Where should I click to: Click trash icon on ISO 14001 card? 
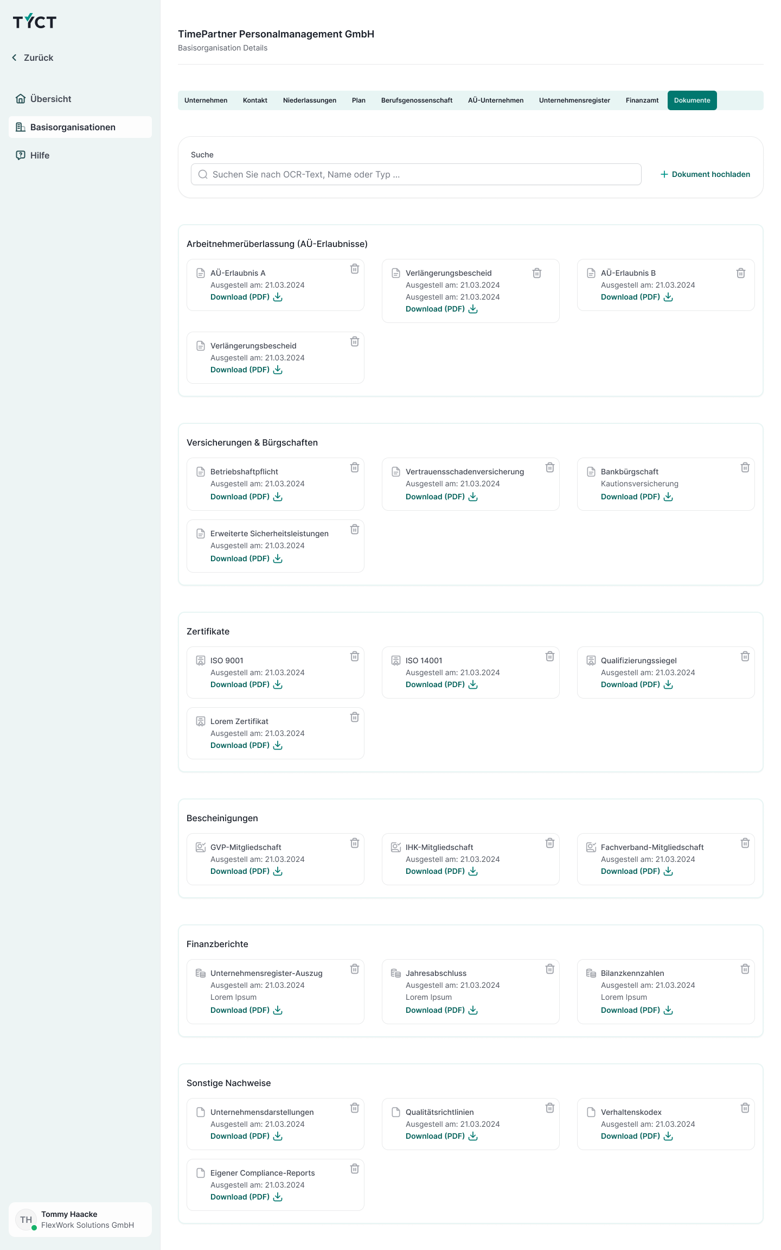550,656
